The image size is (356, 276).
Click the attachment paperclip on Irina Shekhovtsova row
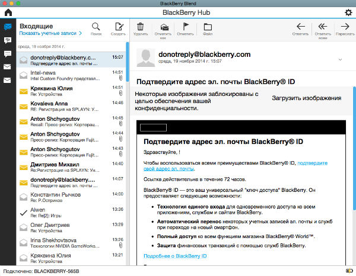click(x=121, y=245)
